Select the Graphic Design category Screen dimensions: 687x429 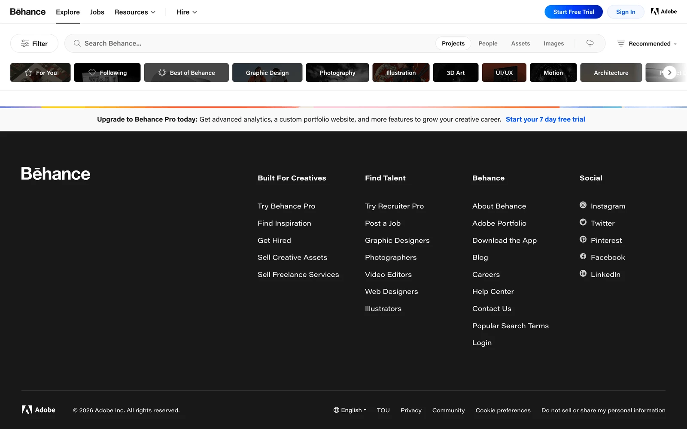(x=267, y=73)
